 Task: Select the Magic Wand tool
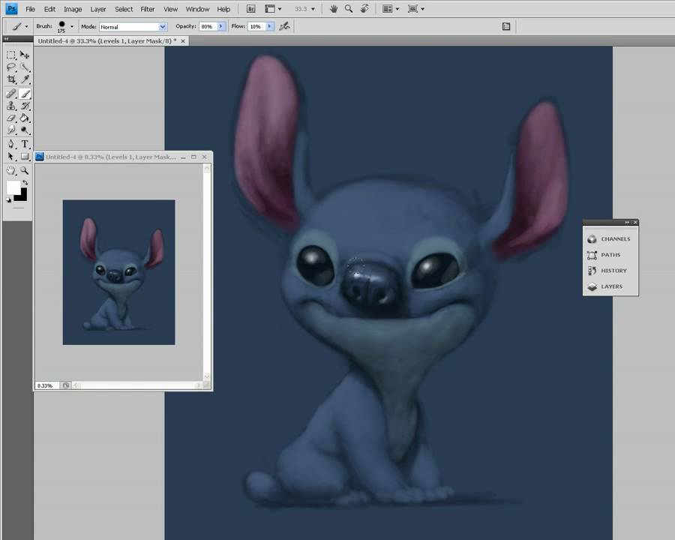[25, 67]
